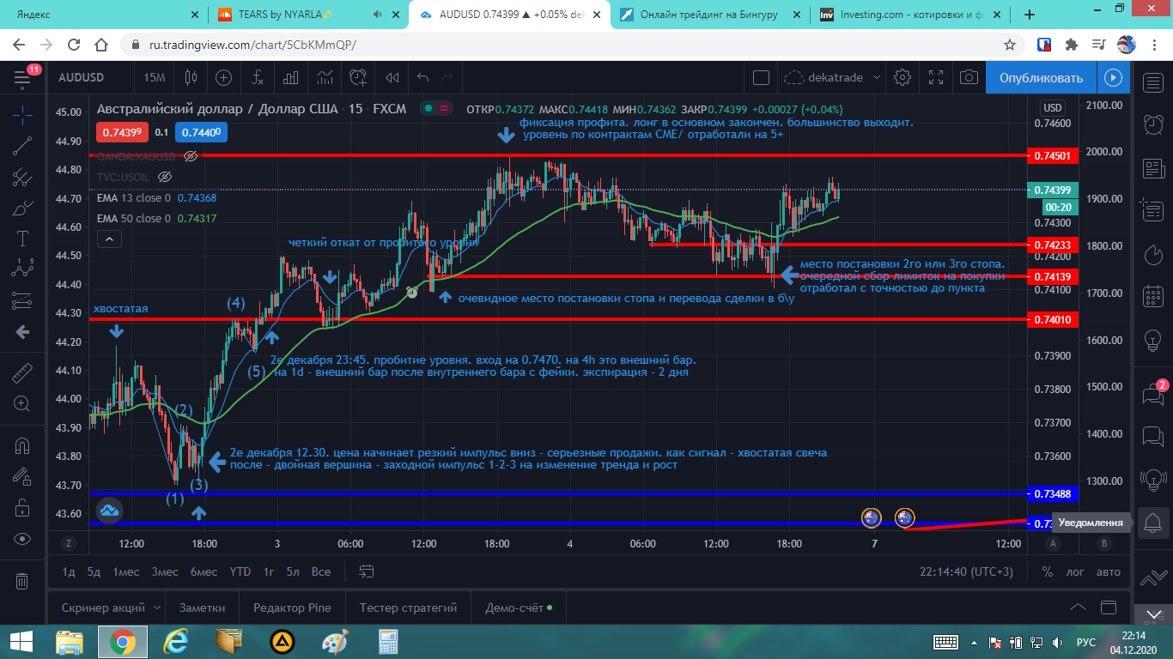Select the zoom in tool
Screen dimensions: 1173x659
click(x=22, y=403)
